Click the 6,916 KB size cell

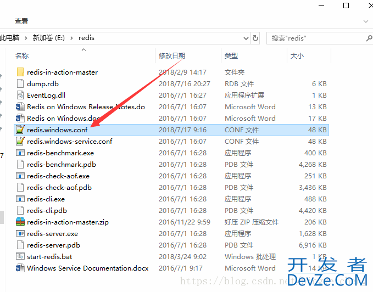(x=313, y=245)
